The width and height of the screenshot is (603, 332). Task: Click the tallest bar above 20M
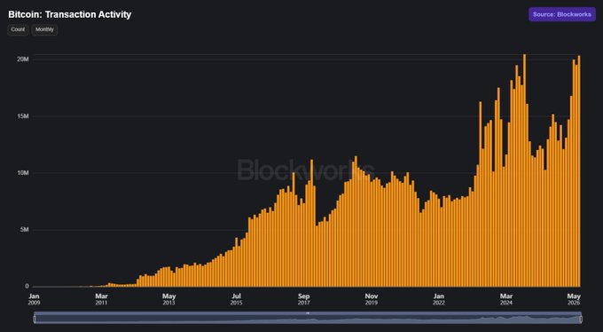pyautogui.click(x=524, y=170)
